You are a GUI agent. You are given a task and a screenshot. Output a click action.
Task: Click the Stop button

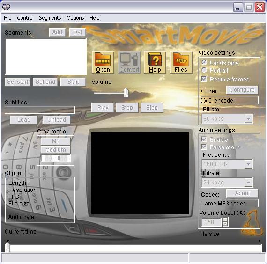tap(127, 108)
